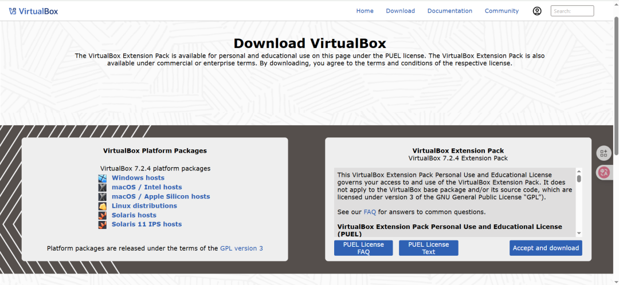Image resolution: width=619 pixels, height=285 pixels.
Task: Open the Documentation nav item
Action: click(450, 11)
